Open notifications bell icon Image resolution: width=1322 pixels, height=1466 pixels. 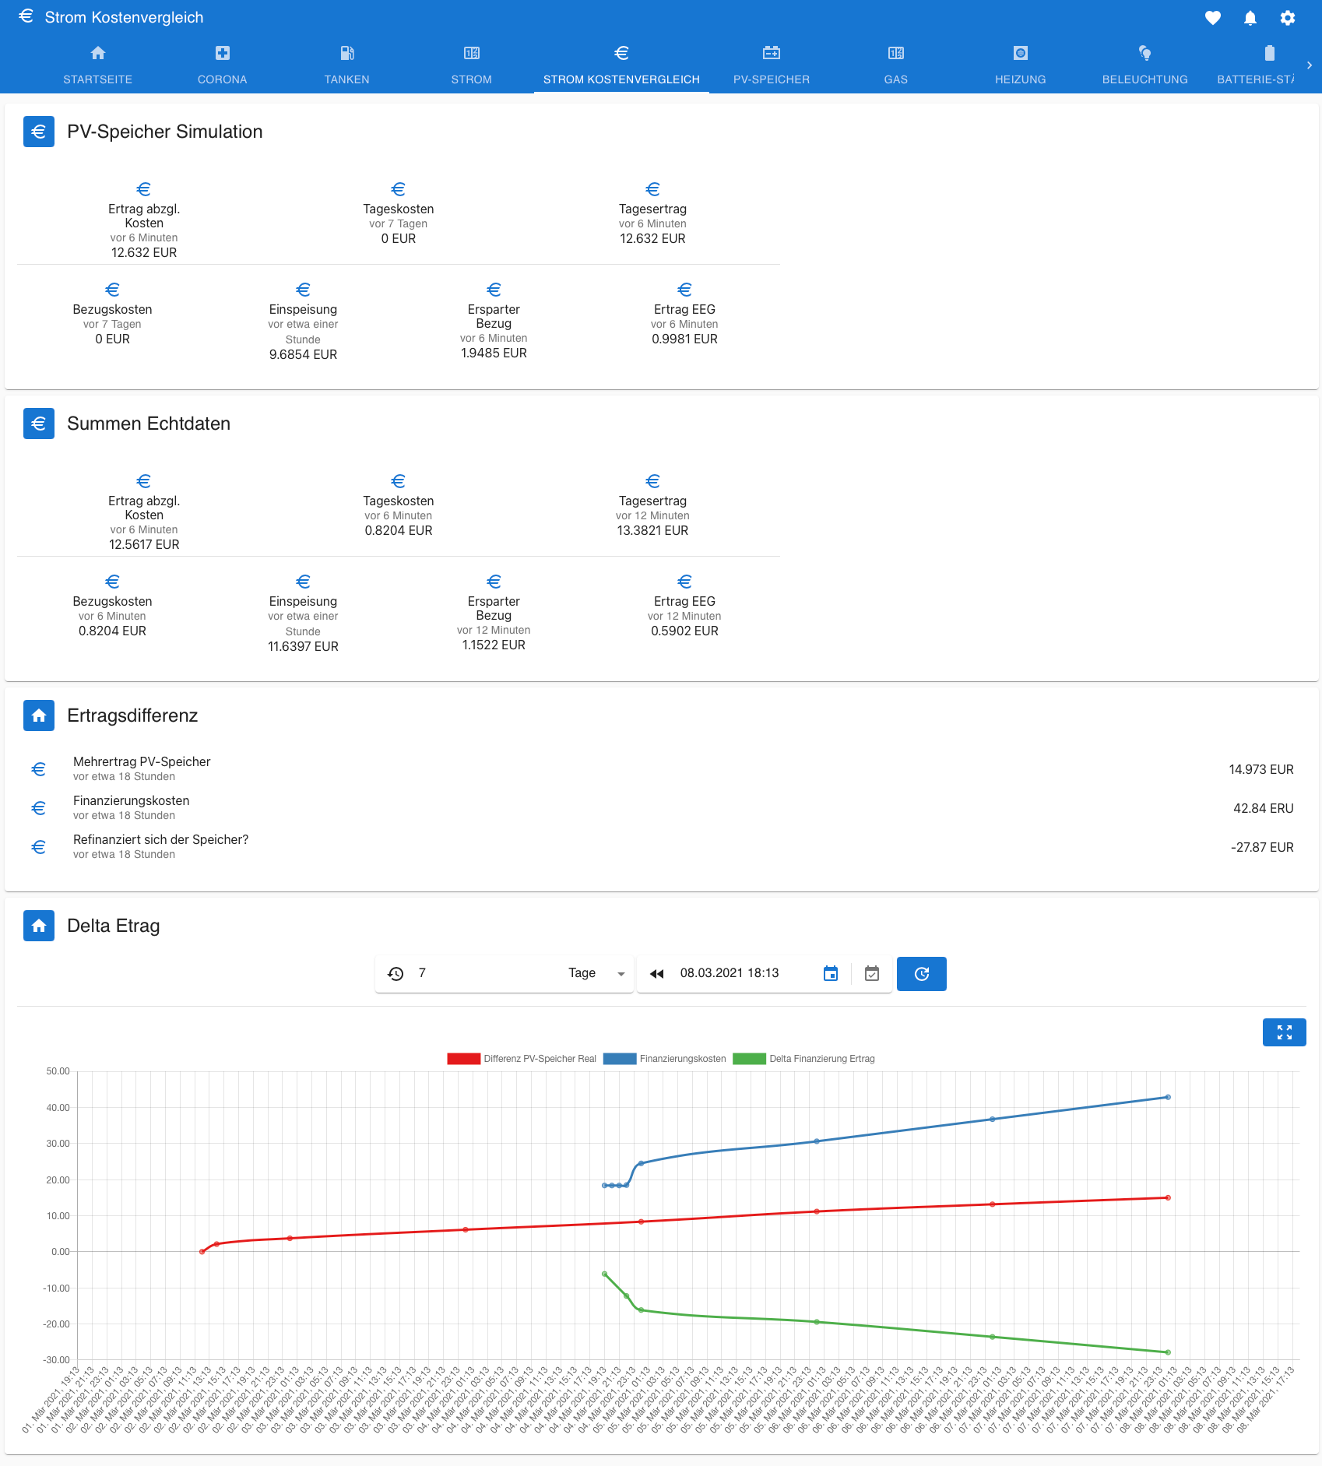[1250, 18]
